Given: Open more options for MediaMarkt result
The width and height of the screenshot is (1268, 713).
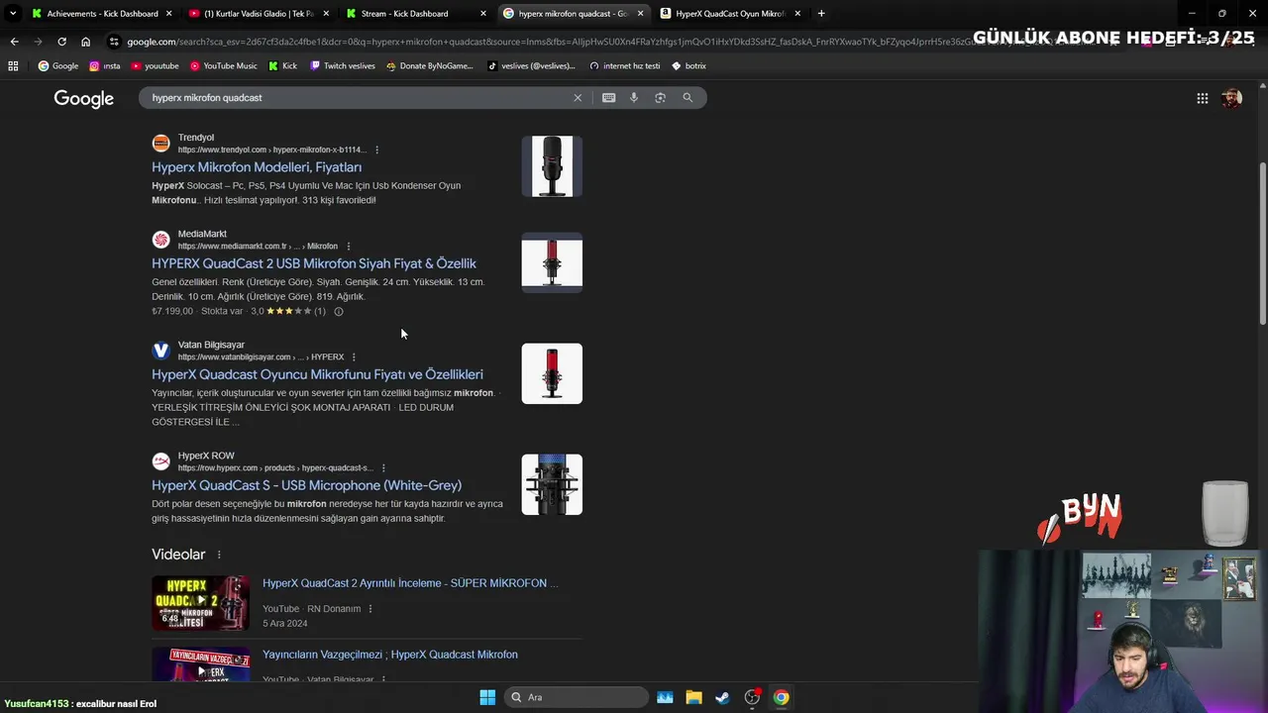Looking at the screenshot, I should point(348,246).
